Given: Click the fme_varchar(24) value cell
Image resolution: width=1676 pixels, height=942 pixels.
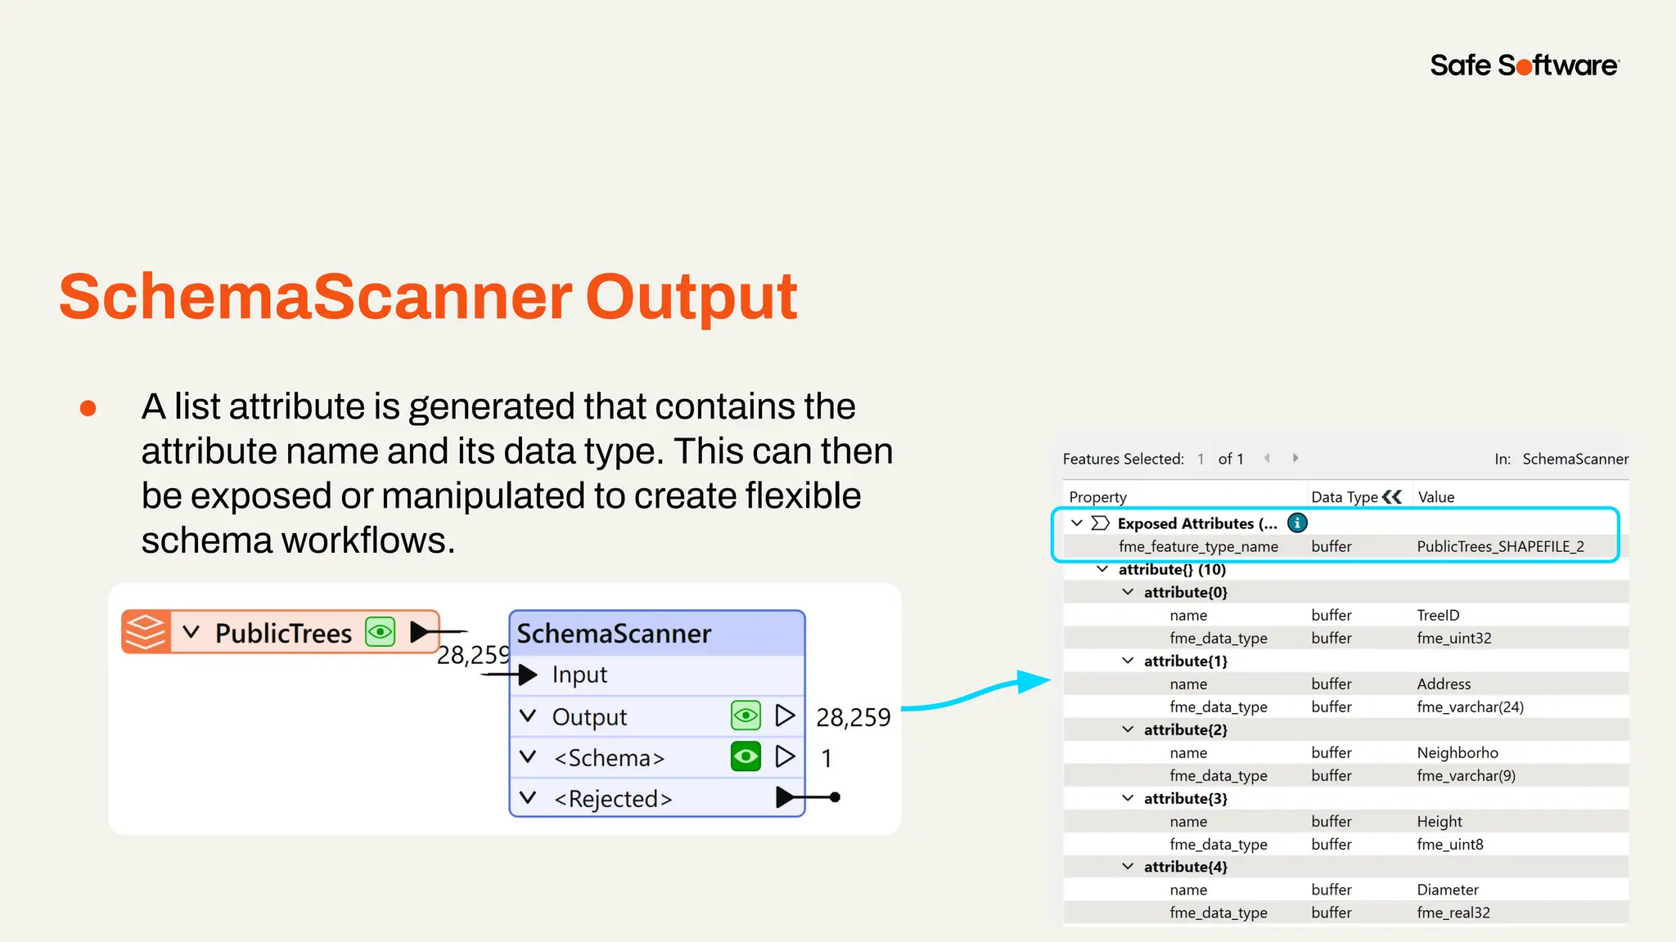Looking at the screenshot, I should [1470, 706].
